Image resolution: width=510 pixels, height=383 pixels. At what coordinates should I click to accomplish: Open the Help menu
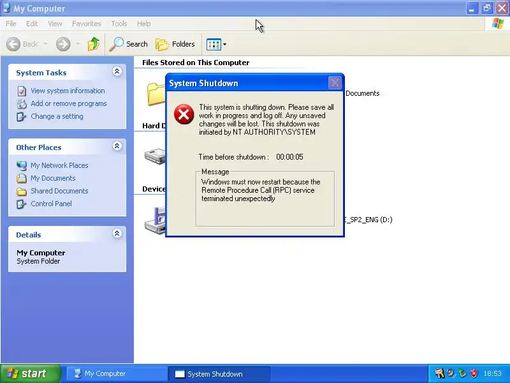(x=144, y=24)
